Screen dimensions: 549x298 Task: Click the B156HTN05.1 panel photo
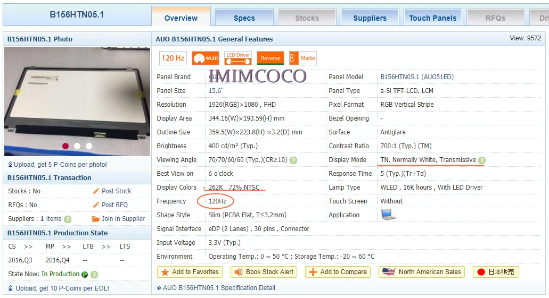pos(77,101)
